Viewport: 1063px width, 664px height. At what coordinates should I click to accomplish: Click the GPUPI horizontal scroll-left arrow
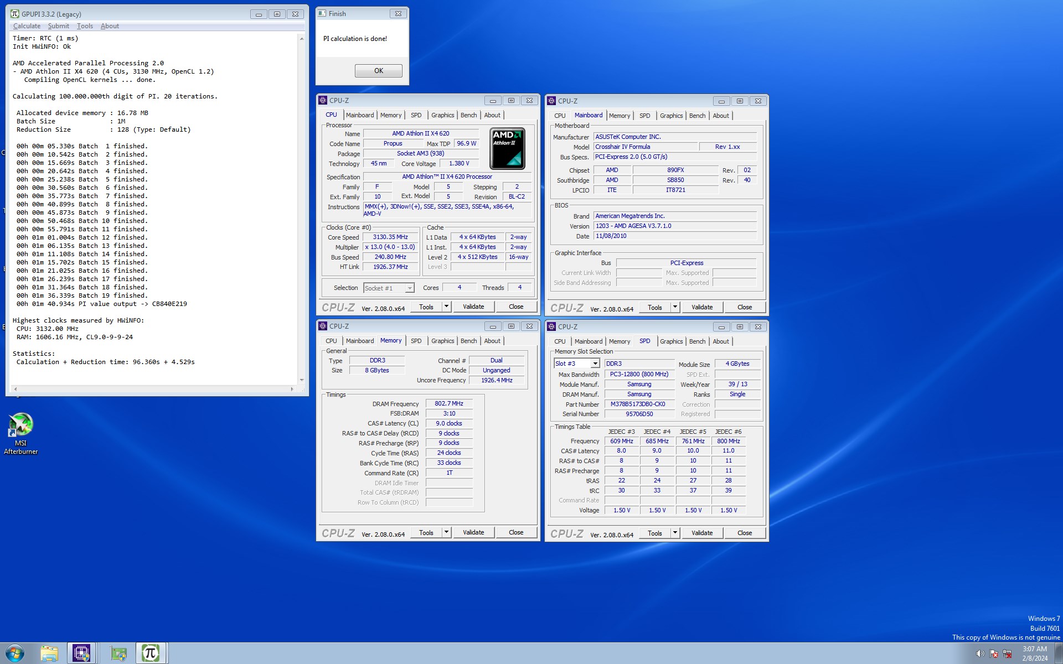[x=15, y=389]
